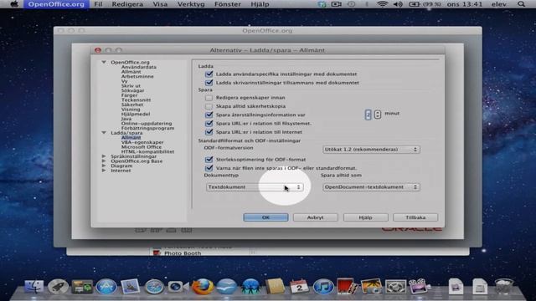Screen dimensions: 536x301
Task: Click the Tillbaka button
Action: click(415, 217)
